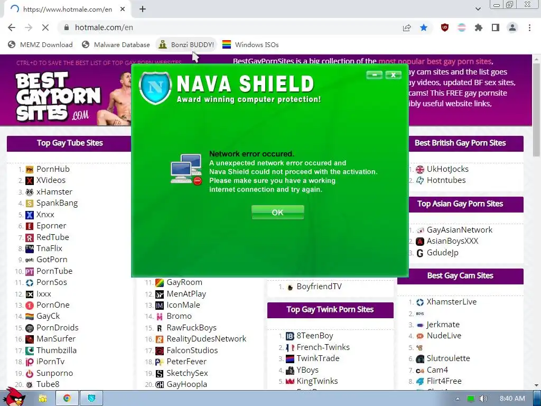Click the French flag icon by French-Twinks
Image resolution: width=541 pixels, height=406 pixels.
point(290,348)
